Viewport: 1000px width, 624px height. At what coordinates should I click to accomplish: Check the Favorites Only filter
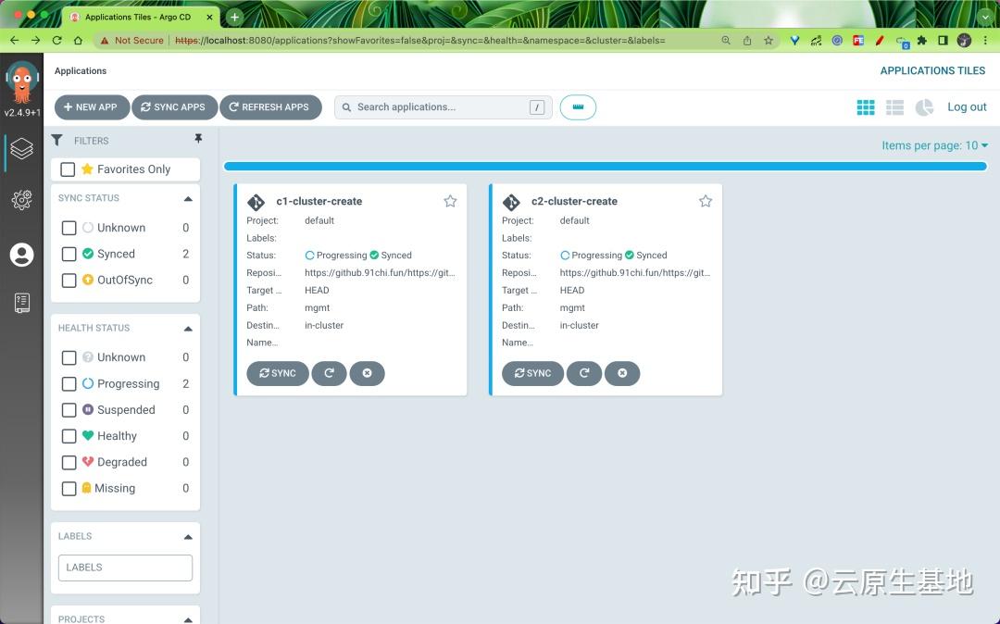pos(69,168)
